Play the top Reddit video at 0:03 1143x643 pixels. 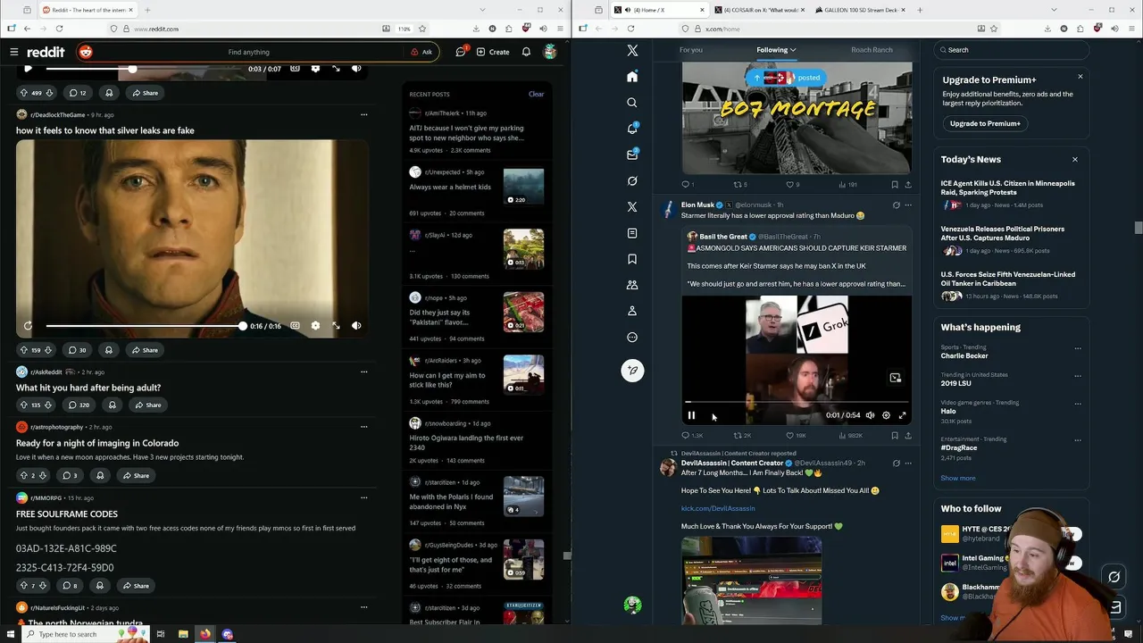pos(28,69)
